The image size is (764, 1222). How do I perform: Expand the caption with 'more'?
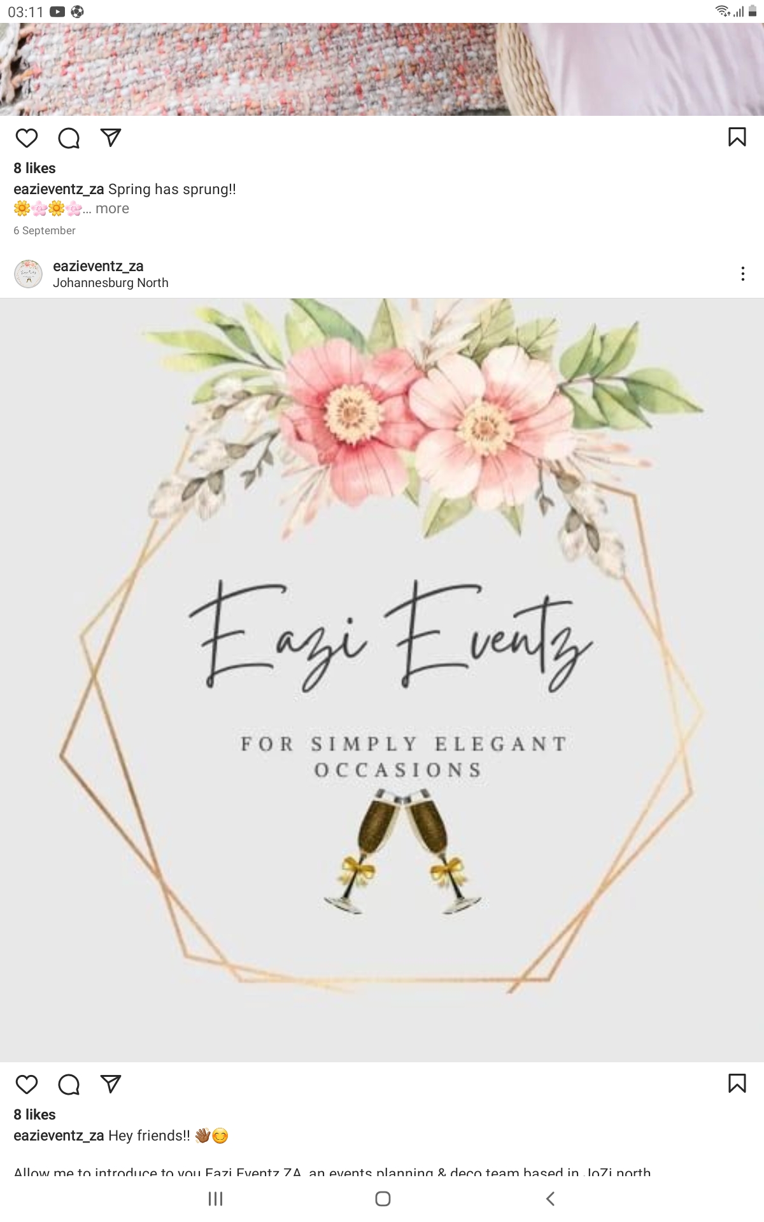[112, 209]
